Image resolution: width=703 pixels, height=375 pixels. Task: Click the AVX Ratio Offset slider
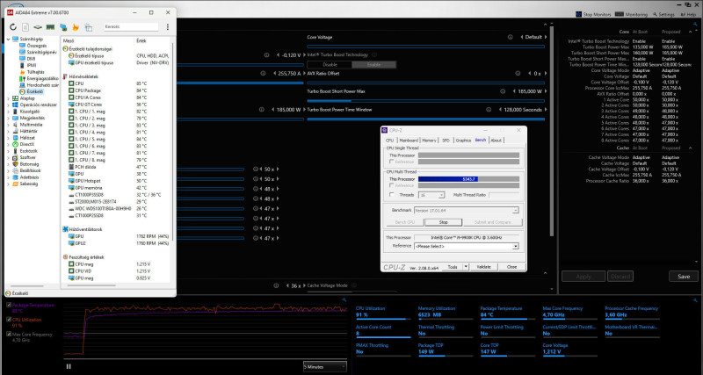coord(425,83)
